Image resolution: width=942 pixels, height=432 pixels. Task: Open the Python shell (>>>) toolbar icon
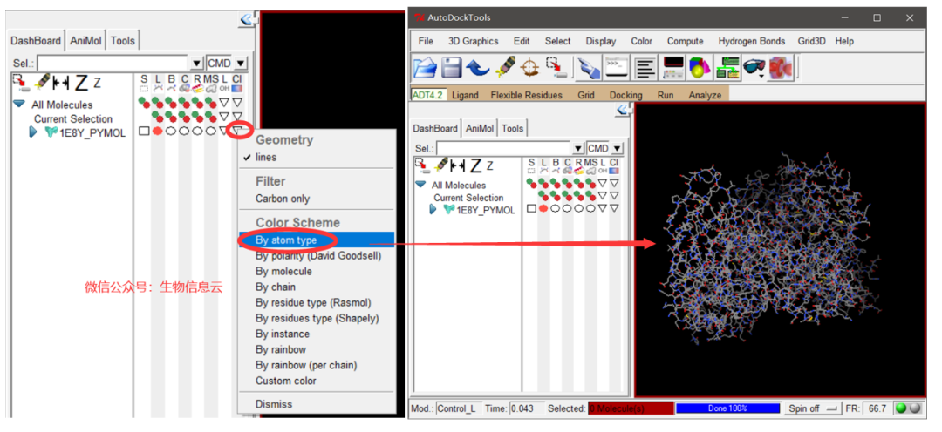tap(616, 67)
